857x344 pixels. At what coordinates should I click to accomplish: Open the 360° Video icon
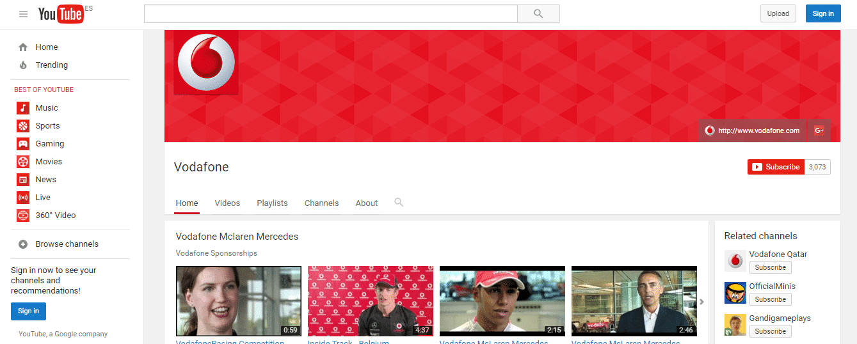[23, 215]
